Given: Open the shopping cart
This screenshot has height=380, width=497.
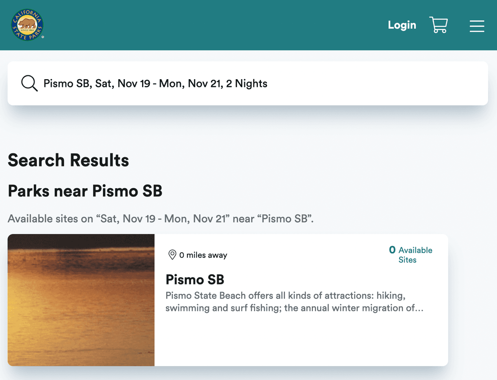Looking at the screenshot, I should [x=438, y=25].
